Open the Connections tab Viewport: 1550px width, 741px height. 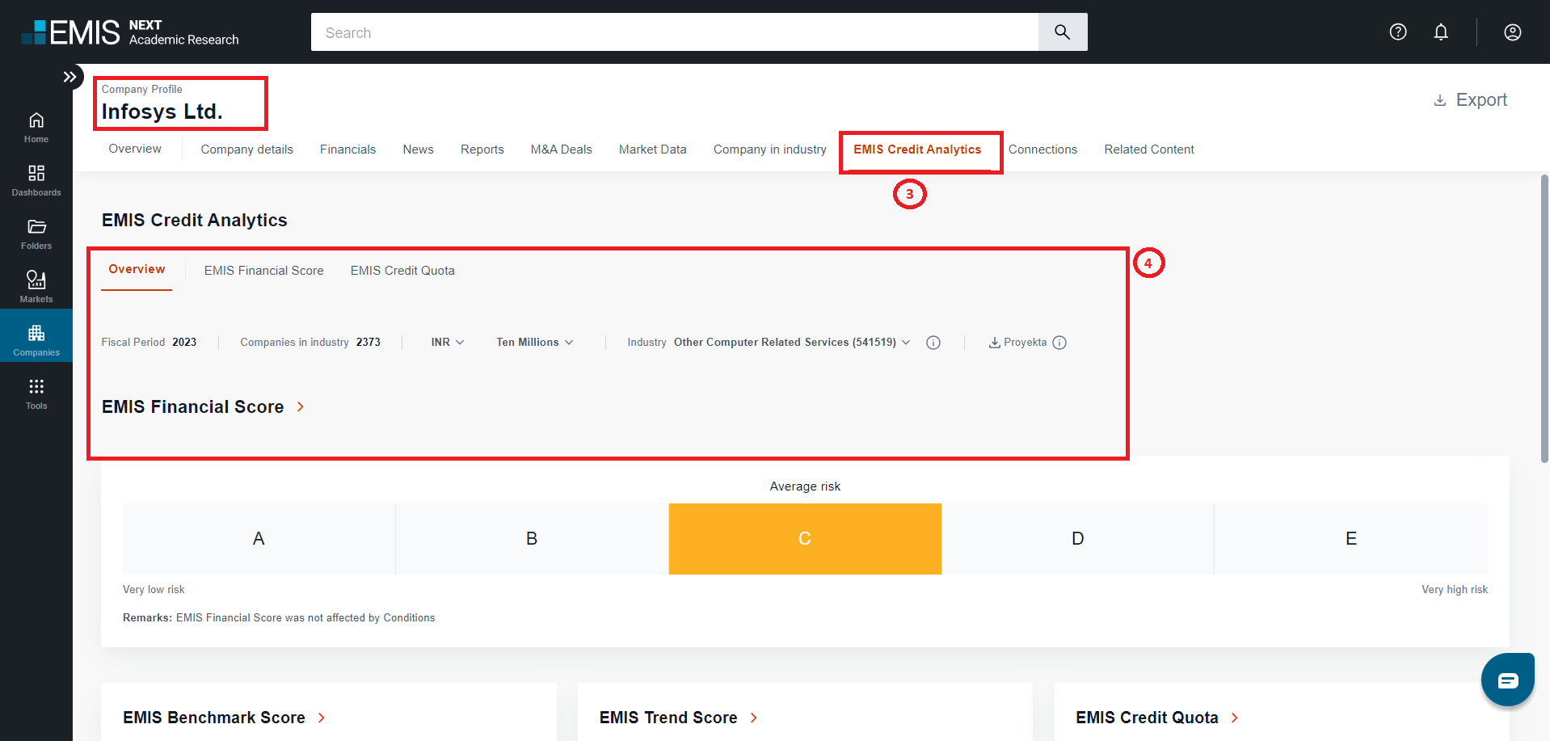coord(1042,149)
